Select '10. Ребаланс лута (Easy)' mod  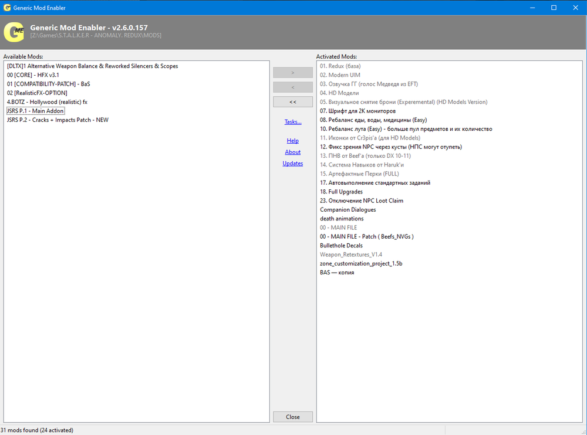(x=406, y=129)
